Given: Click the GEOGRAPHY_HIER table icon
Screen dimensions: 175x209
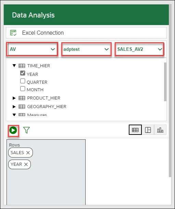Looking at the screenshot, I should click(x=22, y=106).
